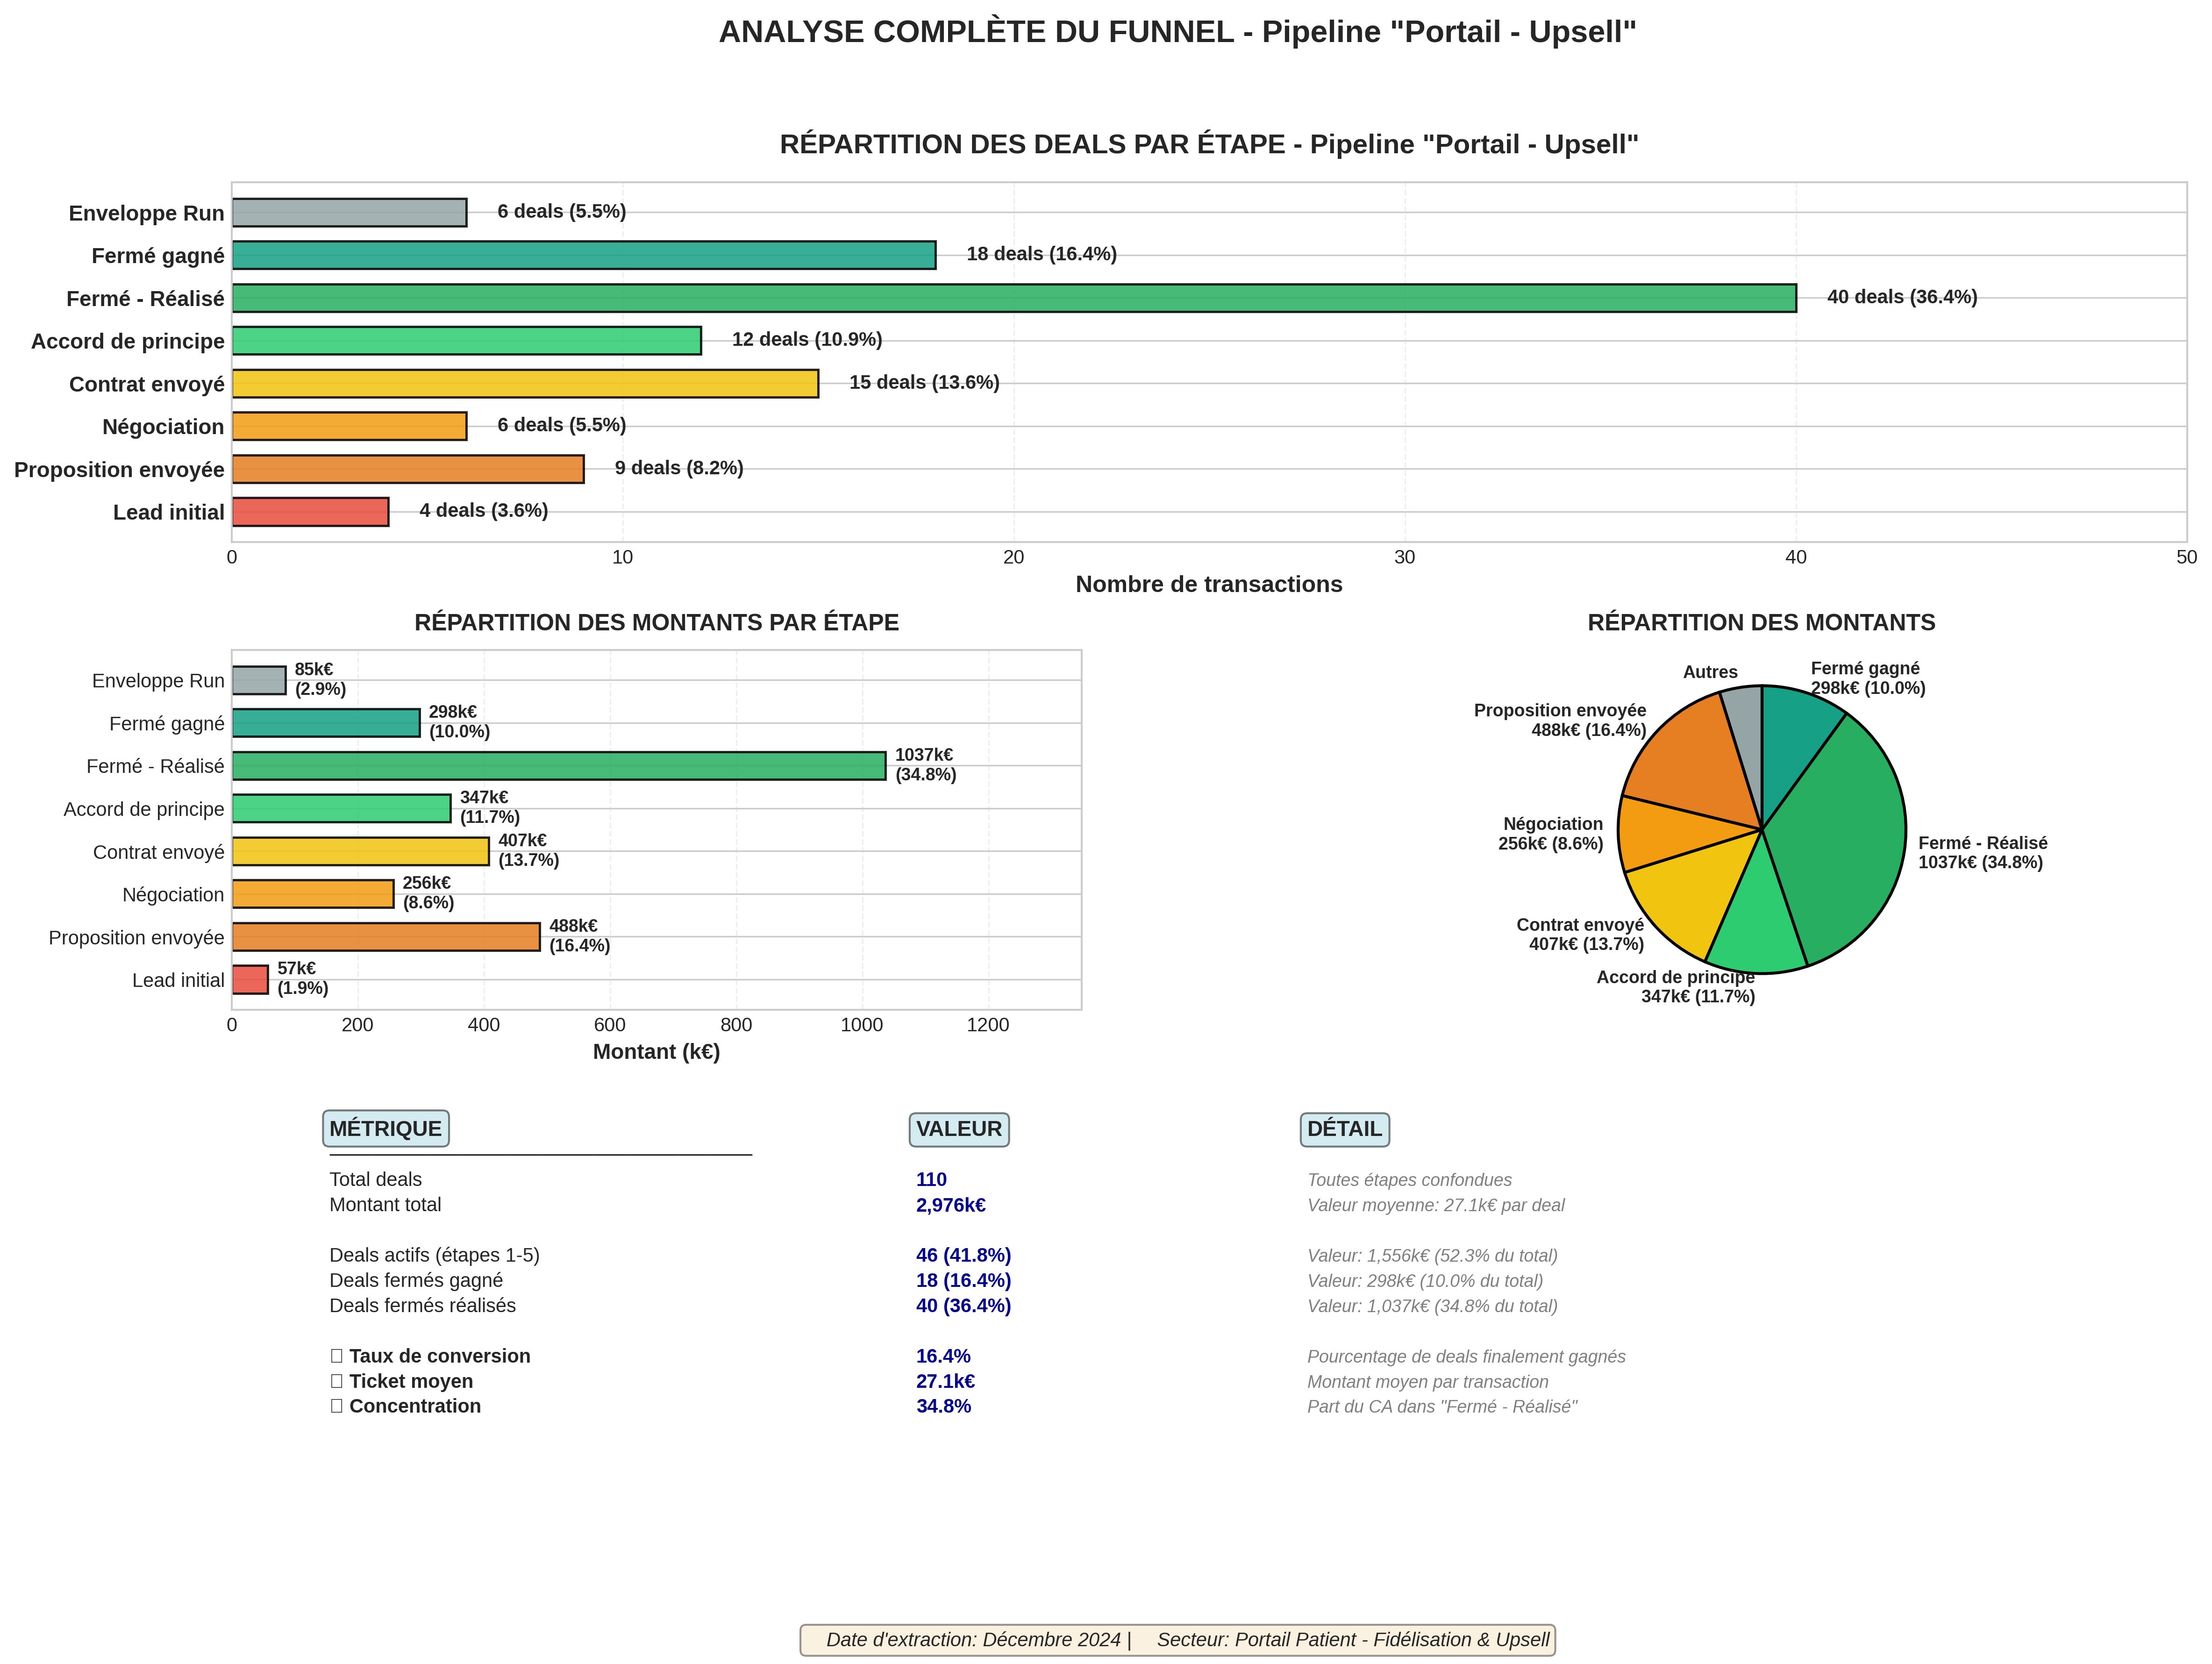Click the Nombre de transactions axis label
Viewport: 2212px width, 1664px height.
[1208, 585]
